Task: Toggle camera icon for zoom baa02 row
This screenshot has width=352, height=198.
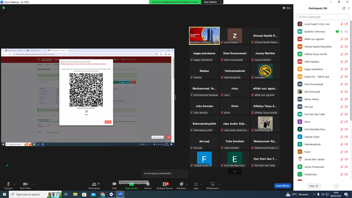Action: click(346, 24)
